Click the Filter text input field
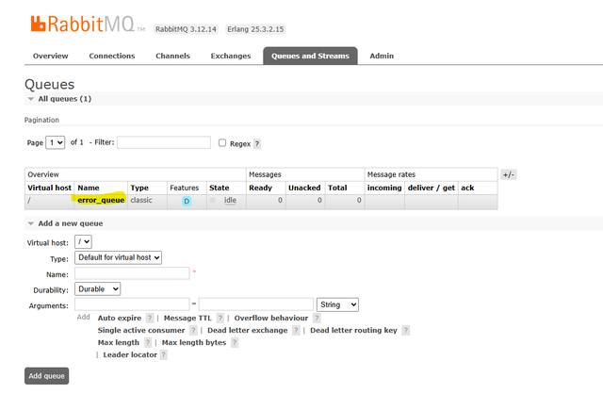The image size is (603, 394). [164, 142]
